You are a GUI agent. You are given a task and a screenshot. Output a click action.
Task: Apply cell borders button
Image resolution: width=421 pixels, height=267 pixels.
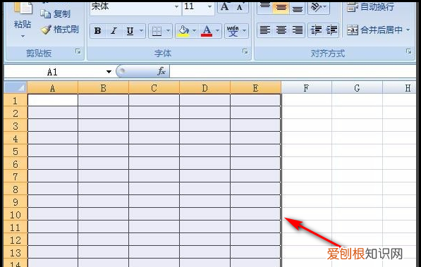[157, 31]
